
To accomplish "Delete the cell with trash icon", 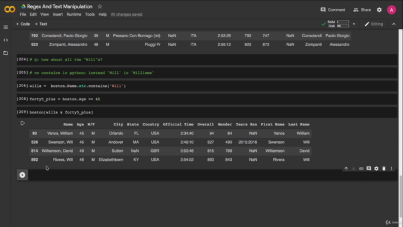I will [383, 168].
